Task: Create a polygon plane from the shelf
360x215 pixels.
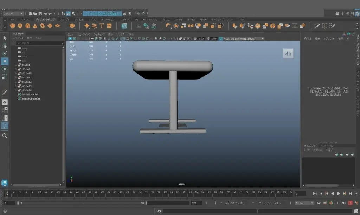Action: tap(50, 26)
